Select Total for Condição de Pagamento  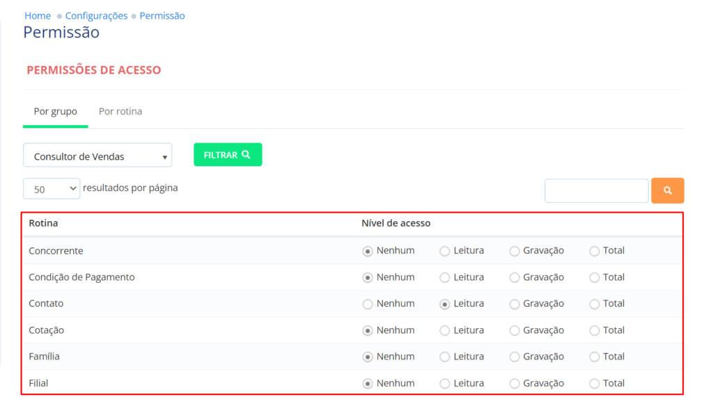pos(595,277)
